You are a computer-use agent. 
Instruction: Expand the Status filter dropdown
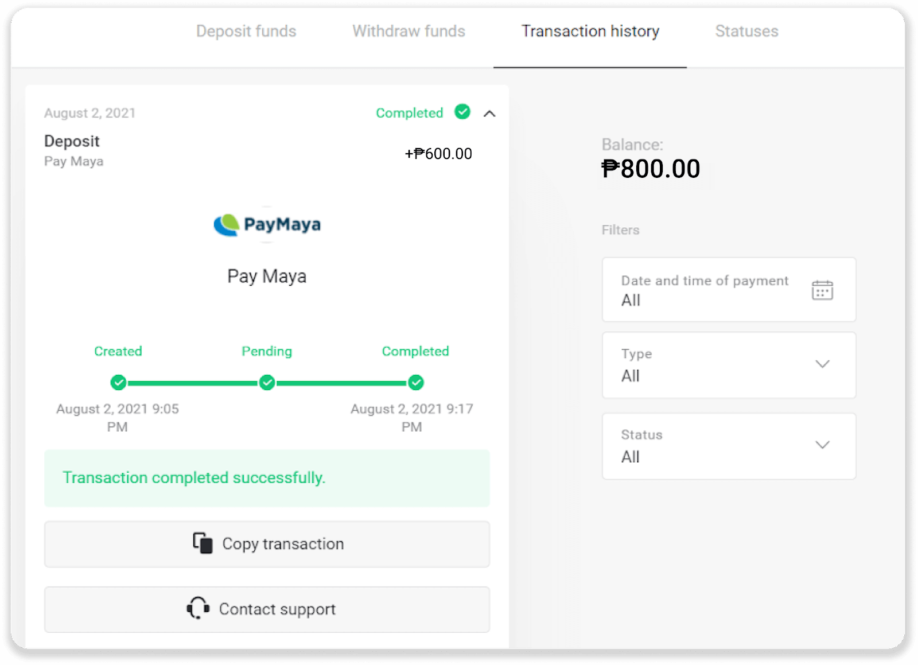[x=729, y=446]
